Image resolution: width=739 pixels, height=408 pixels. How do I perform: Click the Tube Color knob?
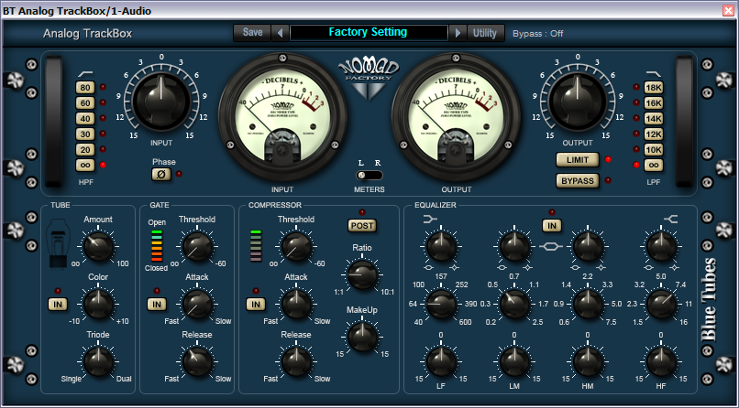coord(98,304)
